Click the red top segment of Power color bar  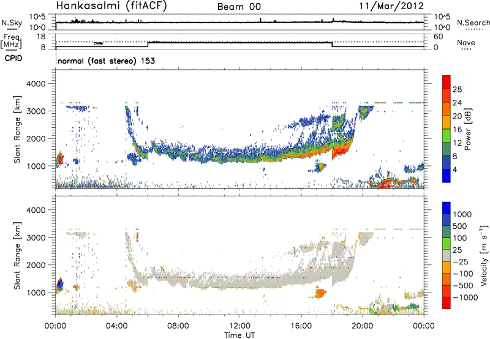tap(447, 82)
